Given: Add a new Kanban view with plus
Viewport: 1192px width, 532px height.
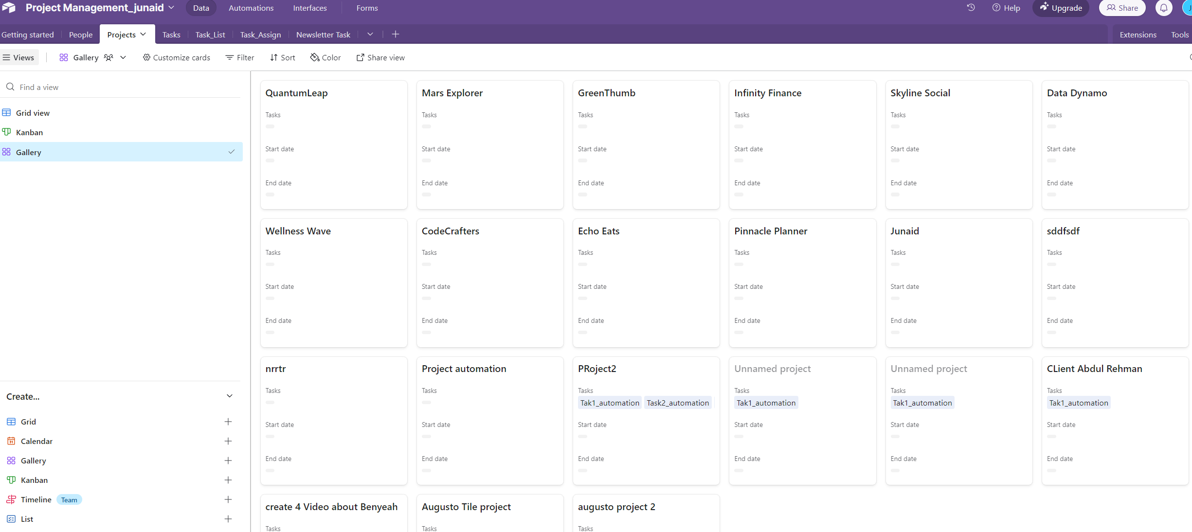Looking at the screenshot, I should (228, 480).
